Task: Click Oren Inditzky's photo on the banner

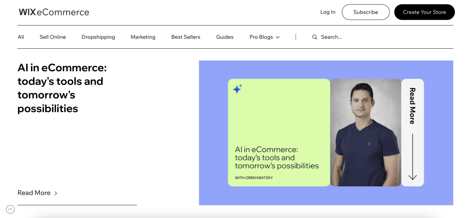Action: [365, 132]
